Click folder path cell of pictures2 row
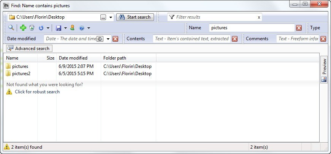 tap(128, 74)
